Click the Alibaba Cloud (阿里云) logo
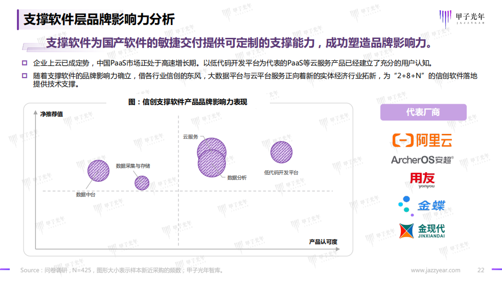The width and height of the screenshot is (502, 281). click(x=422, y=140)
